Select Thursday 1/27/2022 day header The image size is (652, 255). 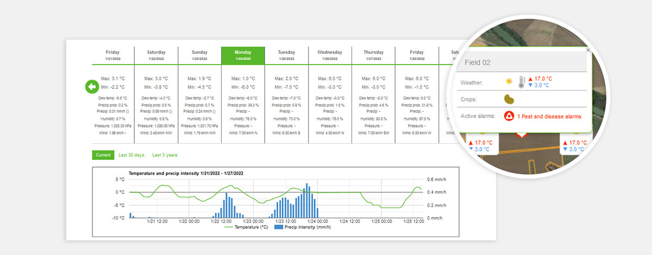click(373, 55)
